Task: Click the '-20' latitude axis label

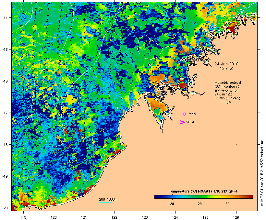Action: [x=5, y=208]
